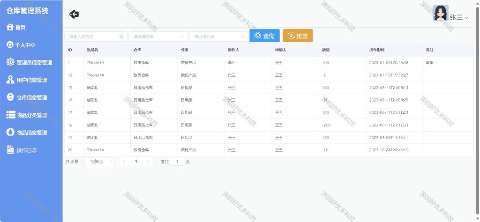
Task: Click the 数量 column header
Action: 326,50
